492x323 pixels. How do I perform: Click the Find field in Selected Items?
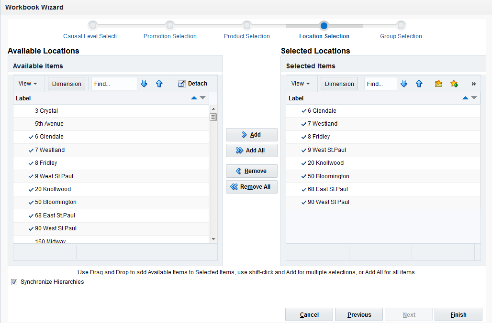(380, 84)
